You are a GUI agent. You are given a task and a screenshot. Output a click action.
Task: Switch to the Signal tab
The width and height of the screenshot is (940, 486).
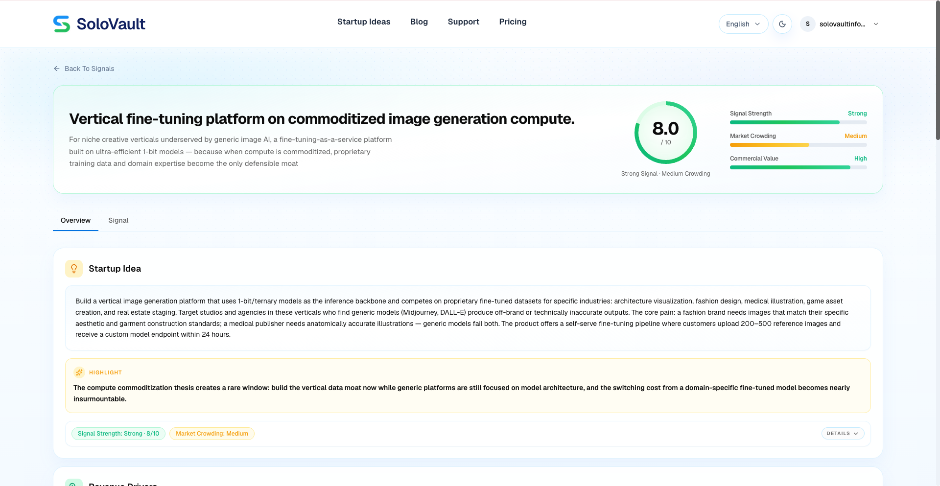click(118, 220)
